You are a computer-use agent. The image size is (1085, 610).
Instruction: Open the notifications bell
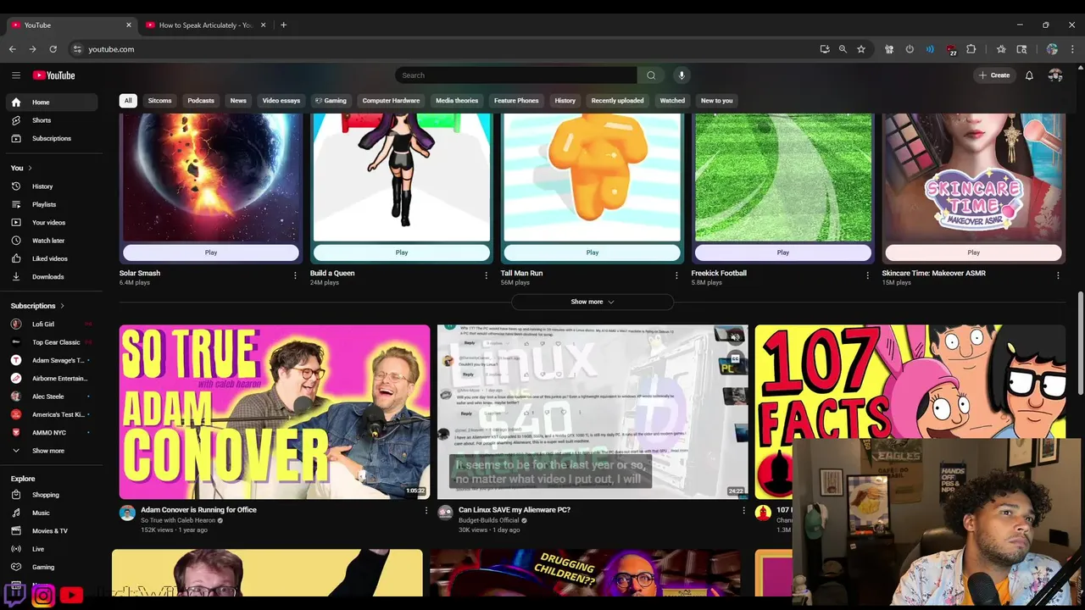point(1029,75)
